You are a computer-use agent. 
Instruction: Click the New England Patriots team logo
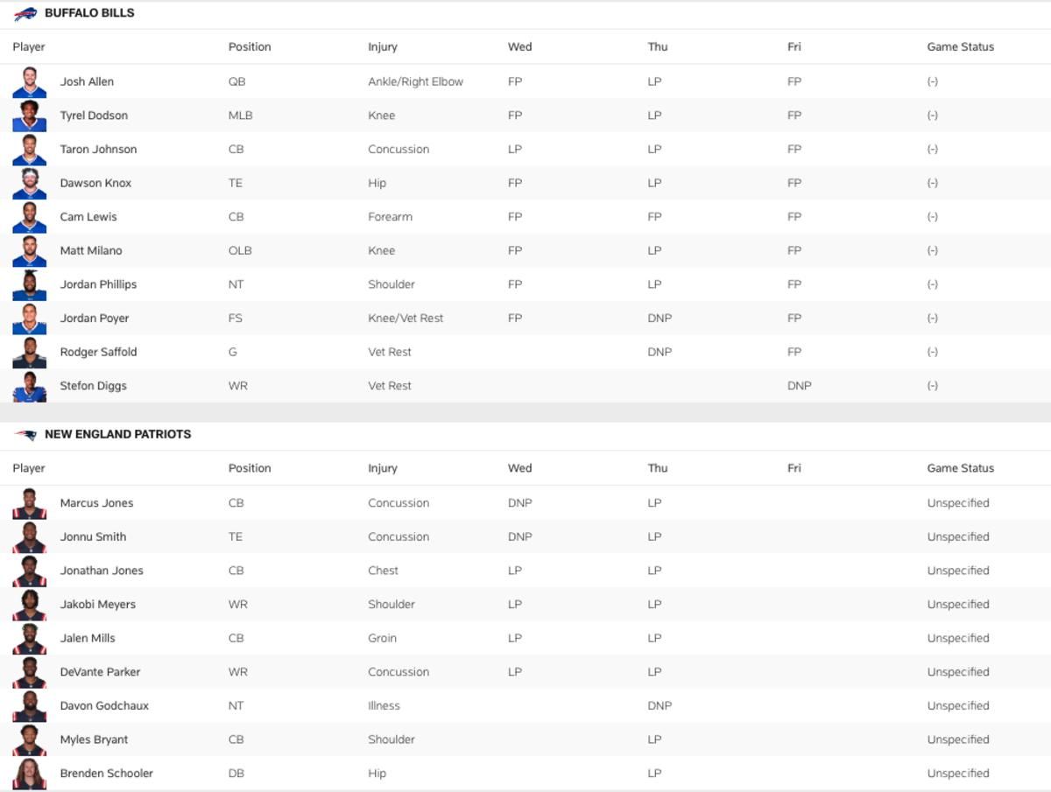point(25,435)
